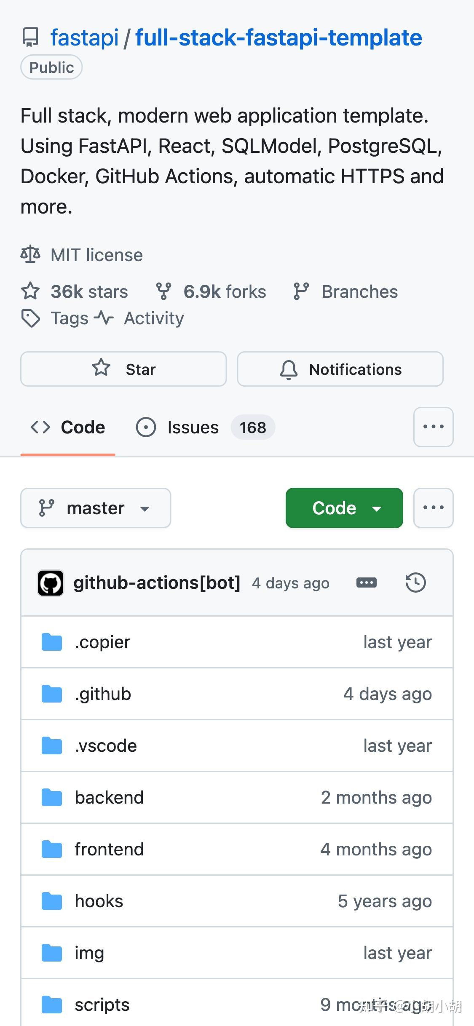The image size is (474, 1026).
Task: Click the 168 issues counter badge
Action: click(x=253, y=427)
